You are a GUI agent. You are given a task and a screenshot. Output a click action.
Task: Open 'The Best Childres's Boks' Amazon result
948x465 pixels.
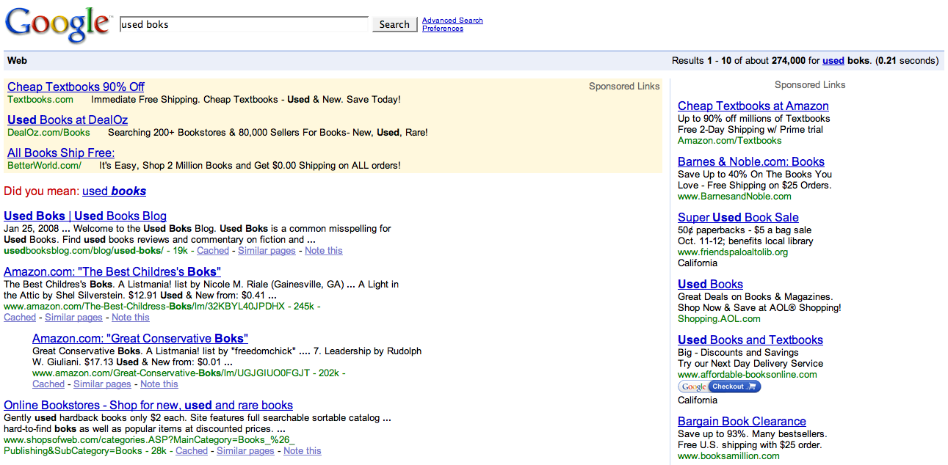click(x=112, y=271)
